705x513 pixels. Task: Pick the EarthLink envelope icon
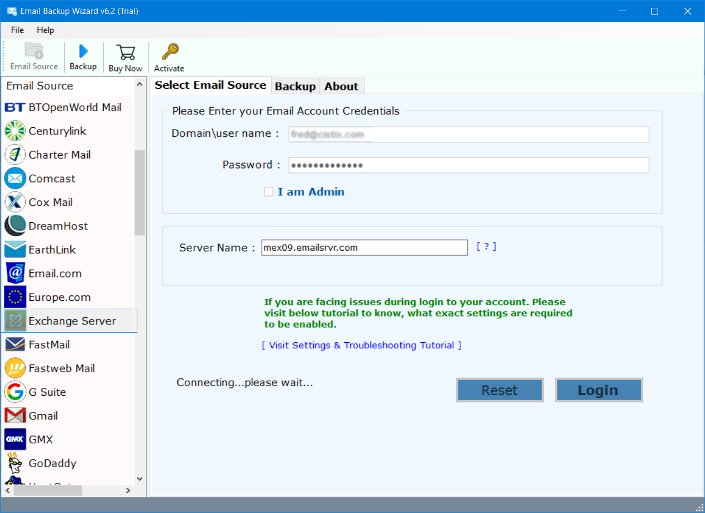[x=15, y=250]
